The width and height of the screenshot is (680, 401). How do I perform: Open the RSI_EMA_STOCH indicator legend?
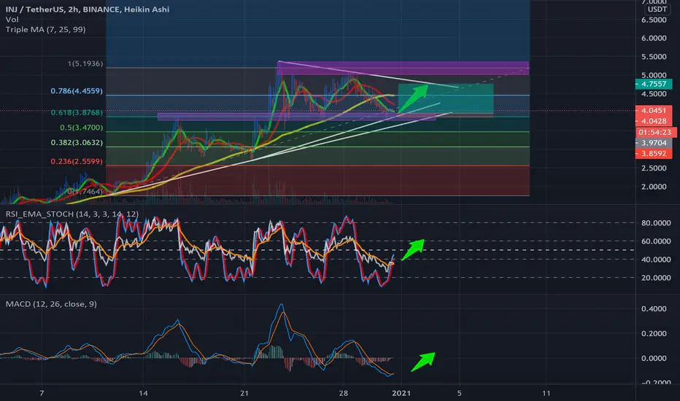(72, 214)
